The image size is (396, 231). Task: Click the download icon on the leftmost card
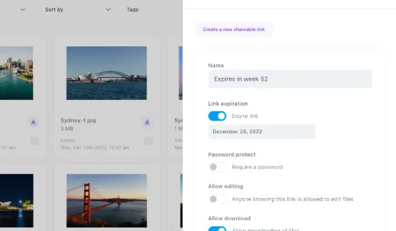(x=34, y=122)
